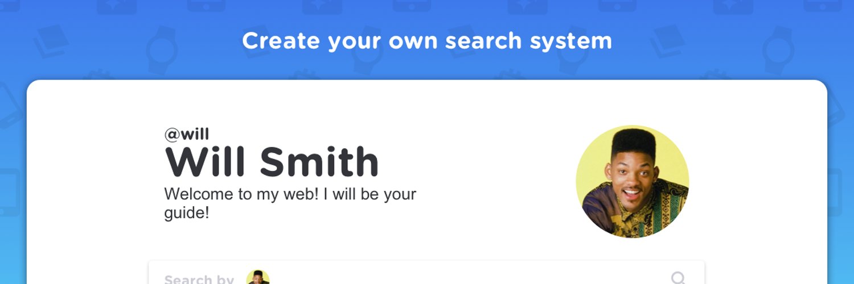Click the word "guide!" in the bio
The image size is (854, 284).
(187, 214)
